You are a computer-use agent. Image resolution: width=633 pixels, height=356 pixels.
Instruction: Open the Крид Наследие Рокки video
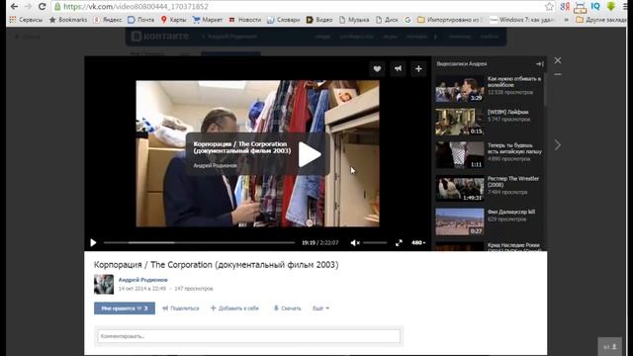pos(513,245)
